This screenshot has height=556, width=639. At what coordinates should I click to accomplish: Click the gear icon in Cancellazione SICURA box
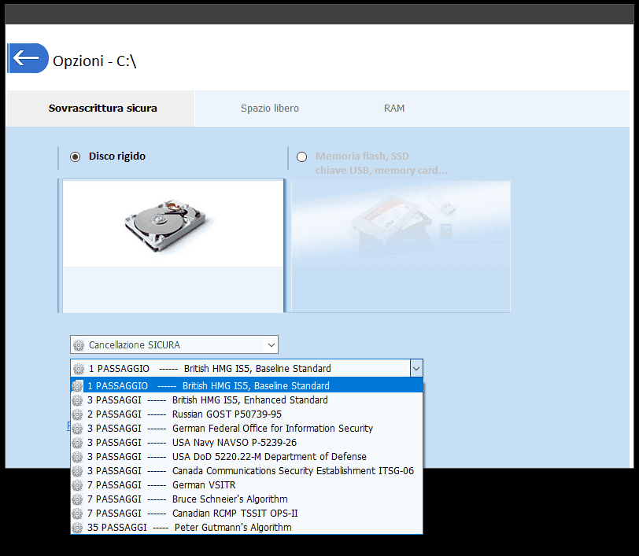pyautogui.click(x=79, y=345)
